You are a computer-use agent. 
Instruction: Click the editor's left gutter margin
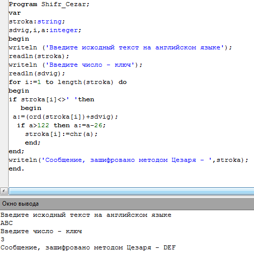coord(4,93)
